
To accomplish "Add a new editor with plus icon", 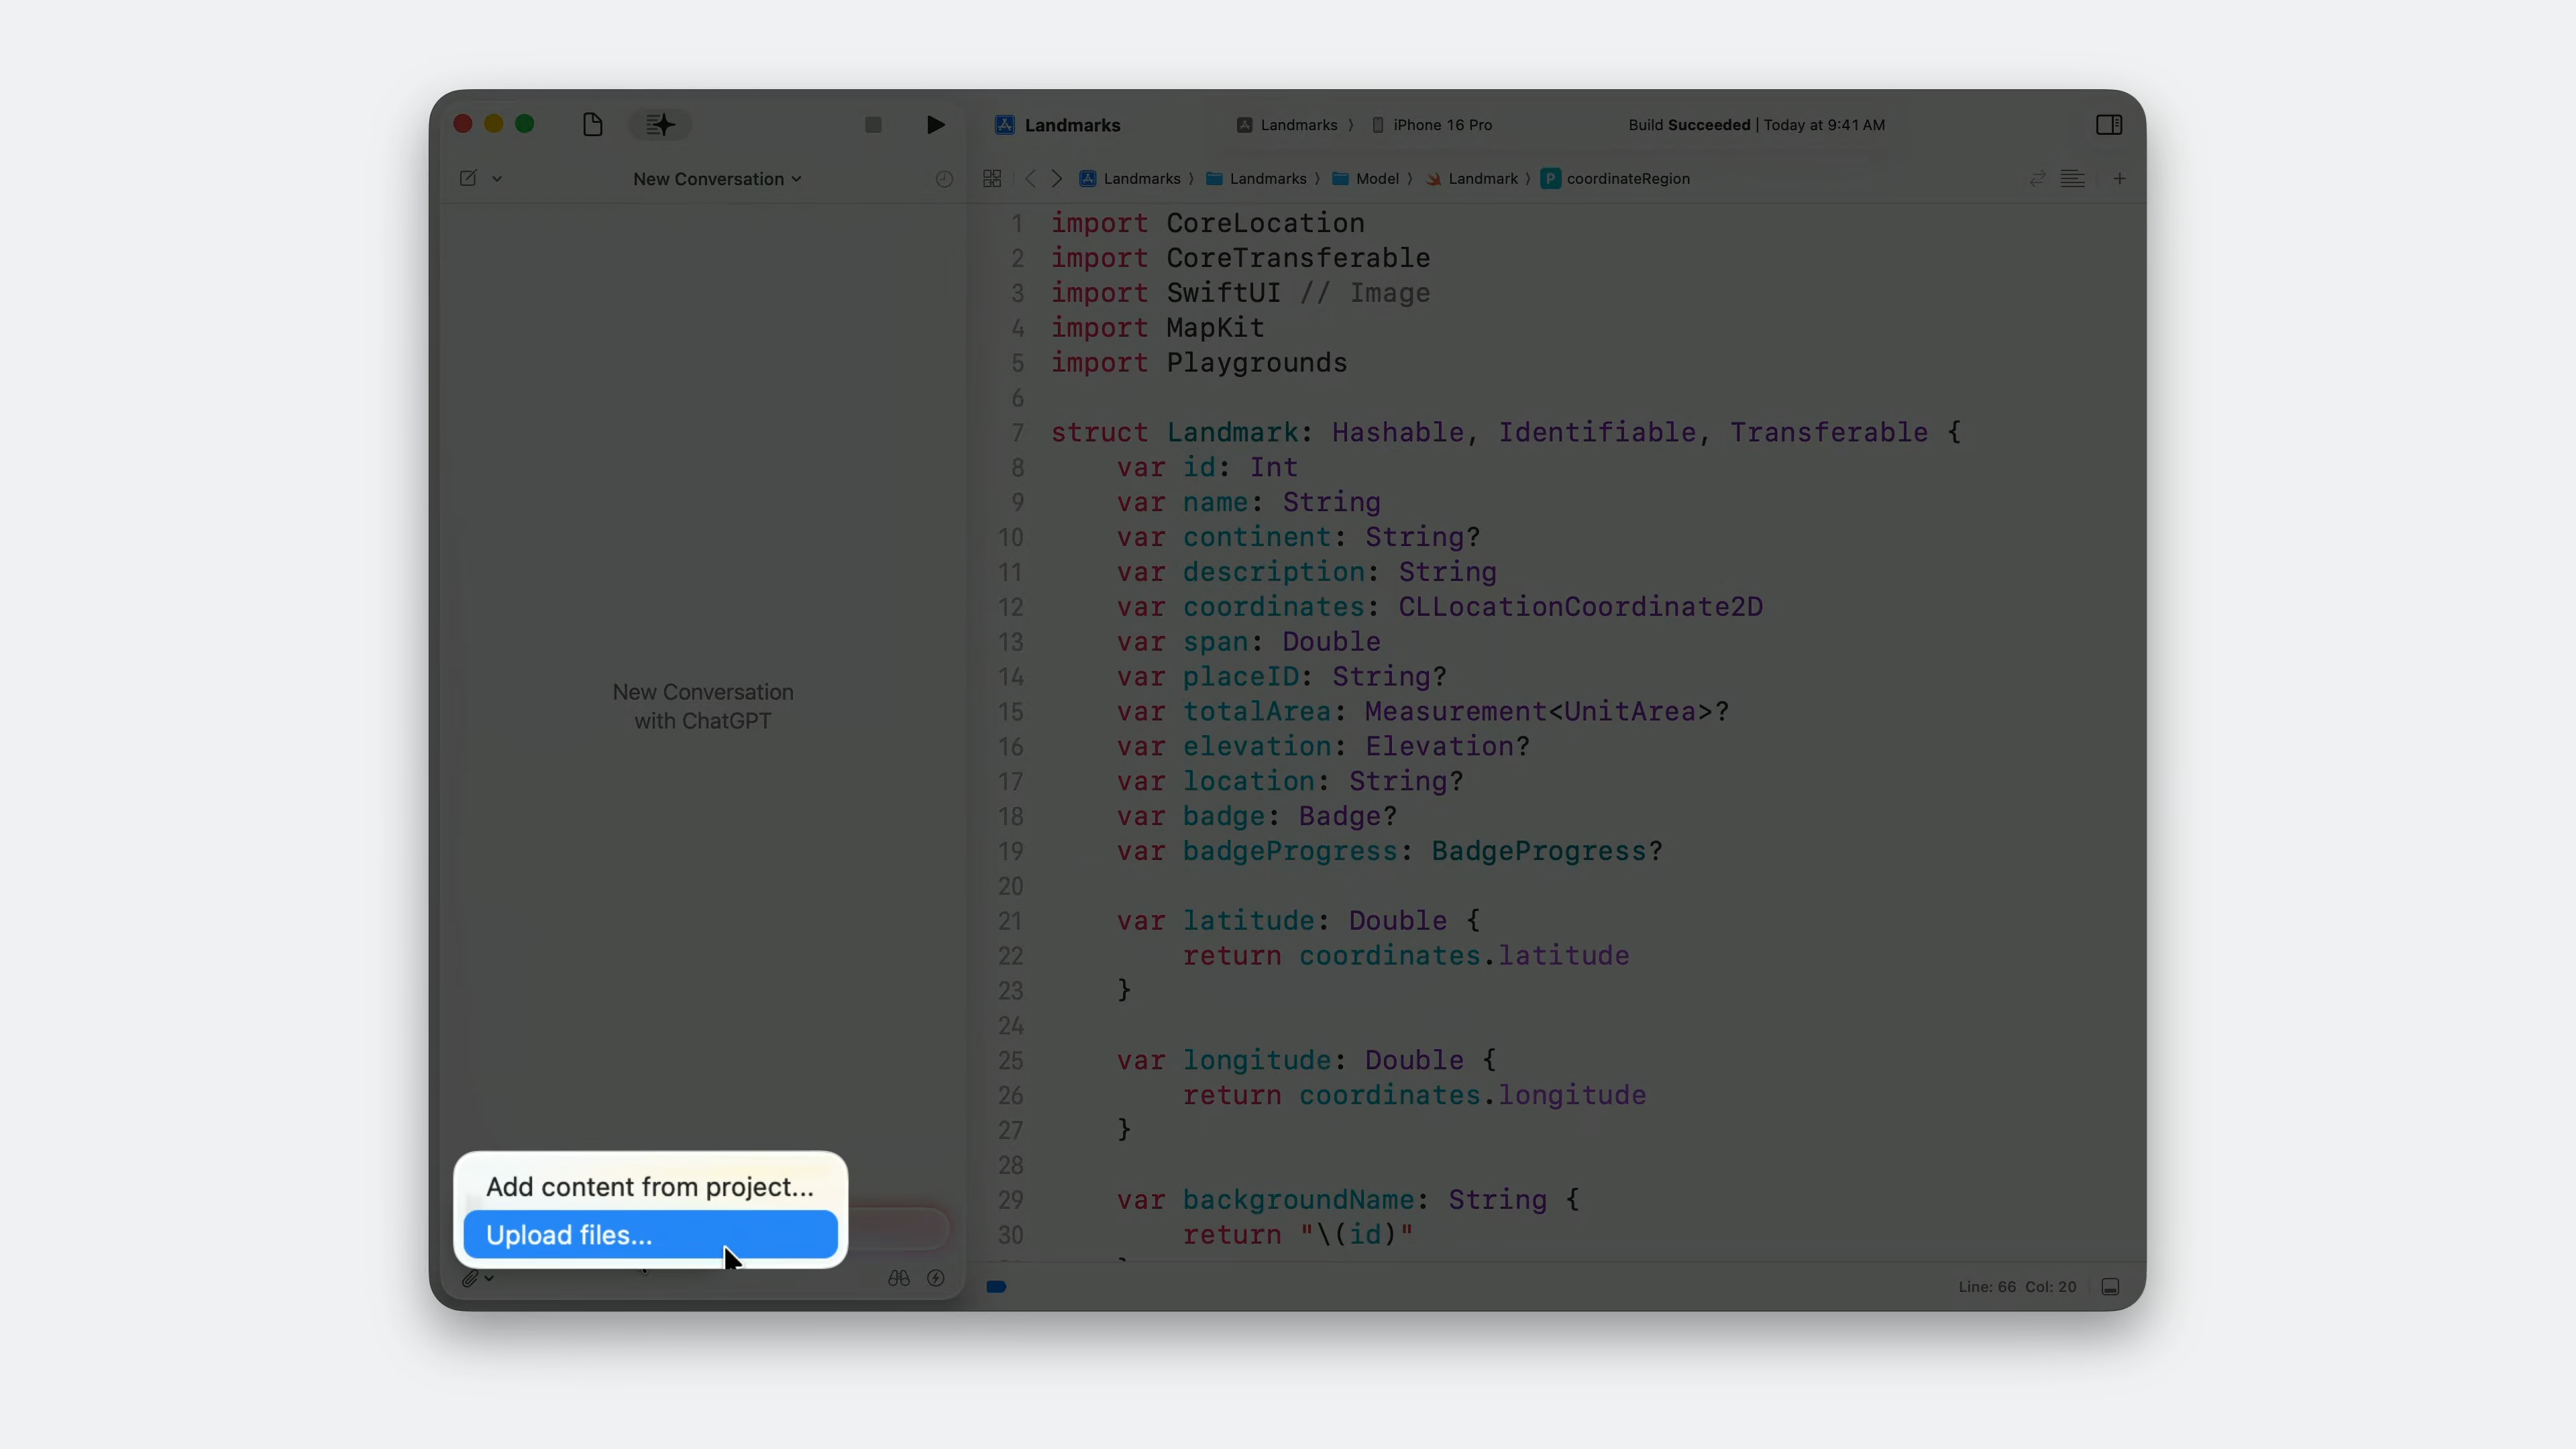I will click(2119, 179).
